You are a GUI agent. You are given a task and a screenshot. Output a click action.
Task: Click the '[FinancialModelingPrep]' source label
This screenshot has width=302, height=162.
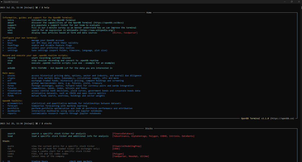pyautogui.click(x=127, y=146)
